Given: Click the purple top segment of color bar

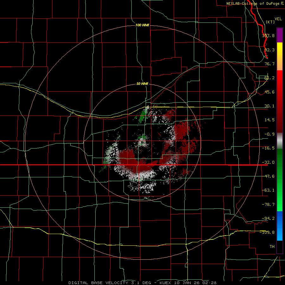Looking at the screenshot, I should 280,35.
